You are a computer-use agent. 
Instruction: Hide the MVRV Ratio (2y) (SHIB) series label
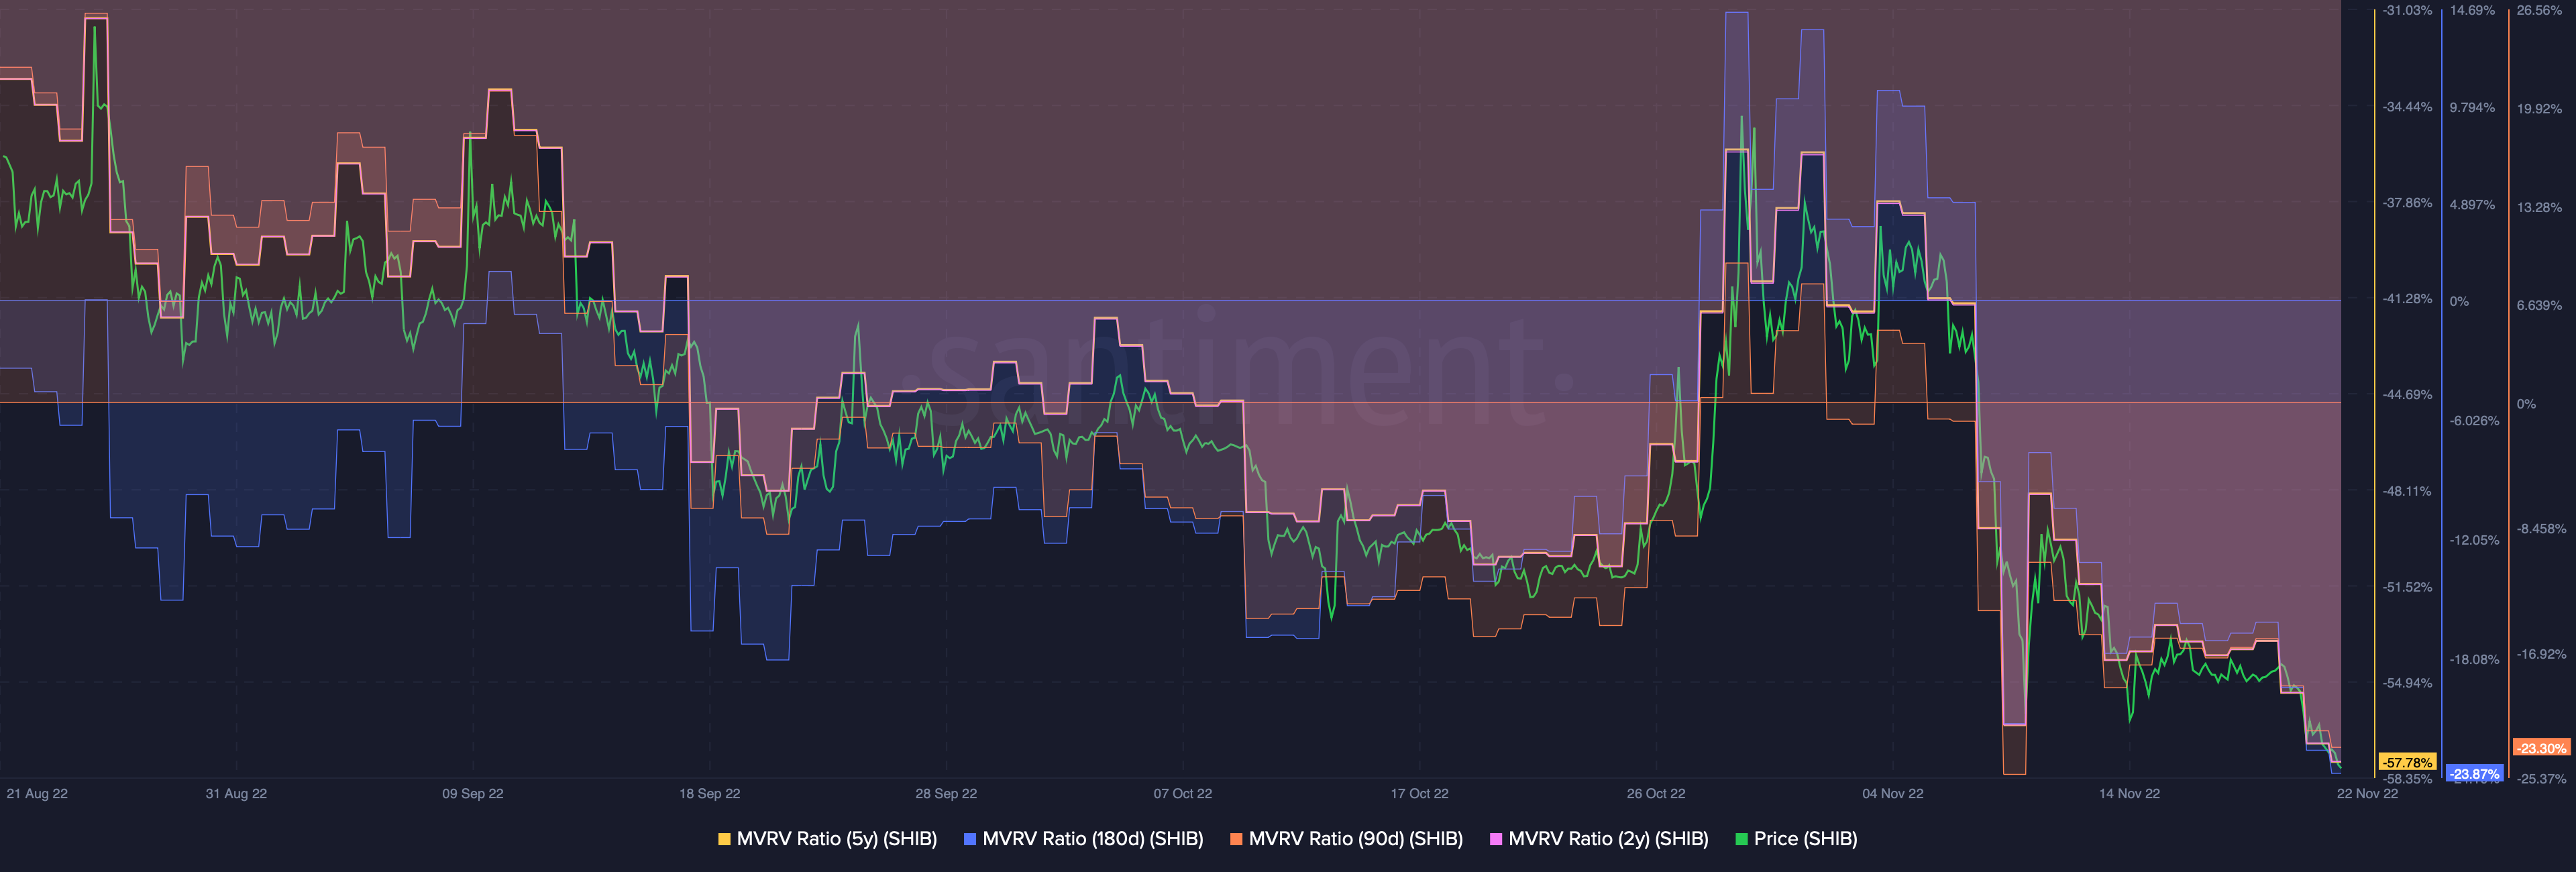click(x=1608, y=839)
